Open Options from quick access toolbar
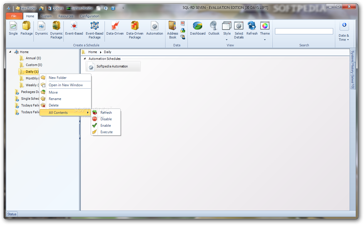This screenshot has height=225, width=364. pyautogui.click(x=56, y=8)
